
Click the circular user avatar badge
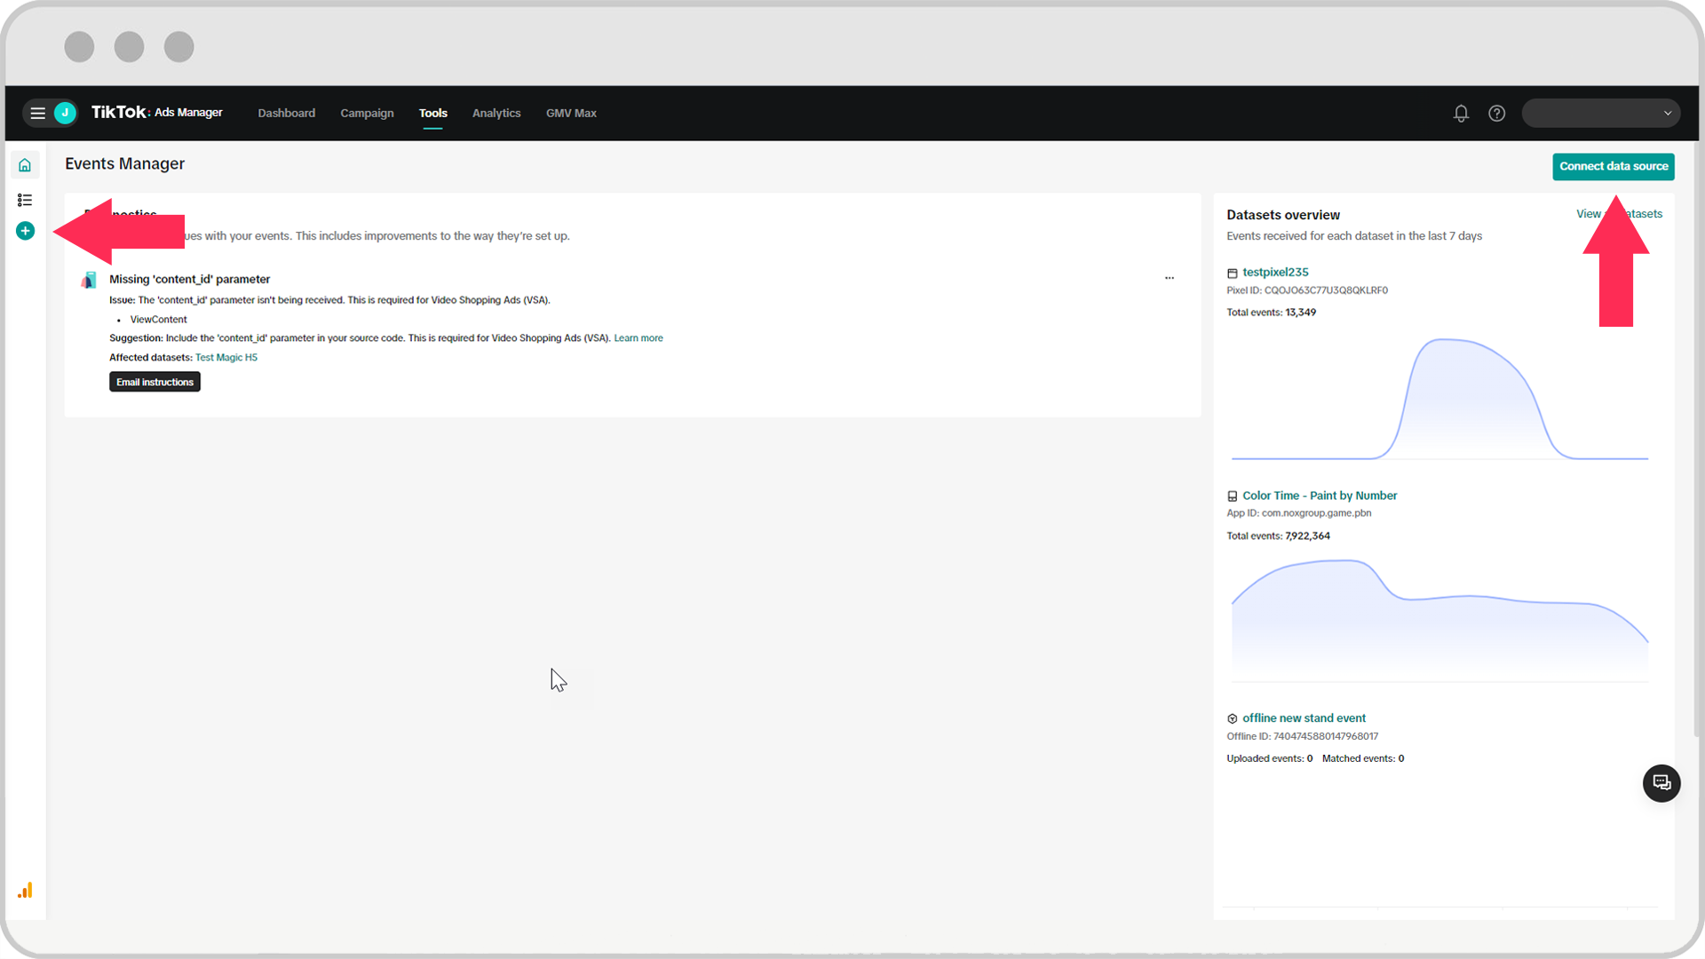pos(63,113)
